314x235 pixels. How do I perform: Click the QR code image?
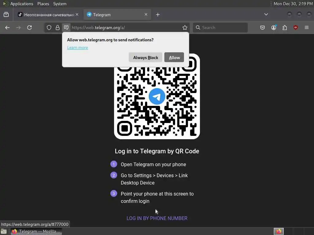click(x=157, y=96)
